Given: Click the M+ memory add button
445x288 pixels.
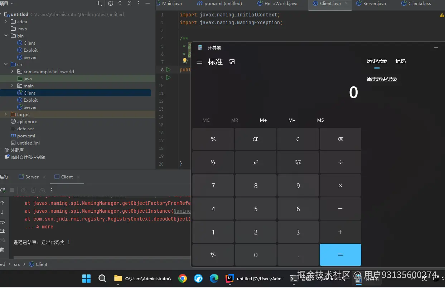Looking at the screenshot, I should pyautogui.click(x=263, y=120).
